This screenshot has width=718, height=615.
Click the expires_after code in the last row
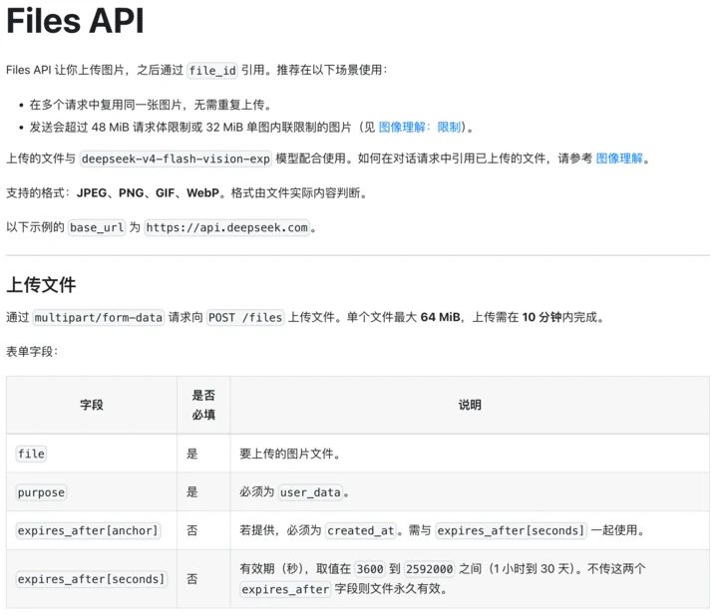285,589
